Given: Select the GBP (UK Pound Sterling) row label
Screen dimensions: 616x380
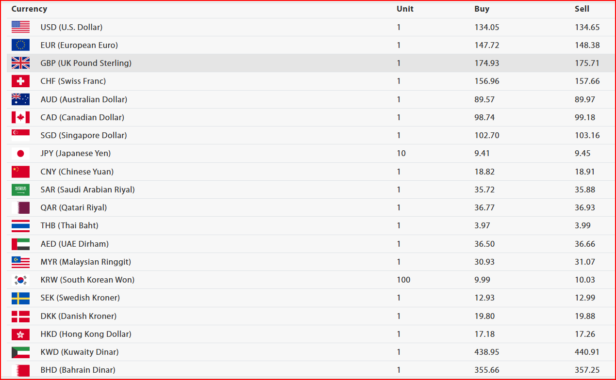Looking at the screenshot, I should pos(86,63).
